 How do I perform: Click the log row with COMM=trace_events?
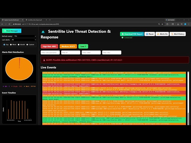pyautogui.click(x=114, y=107)
